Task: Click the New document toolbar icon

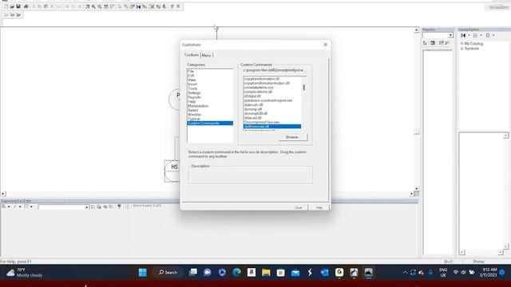Action: (x=6, y=6)
